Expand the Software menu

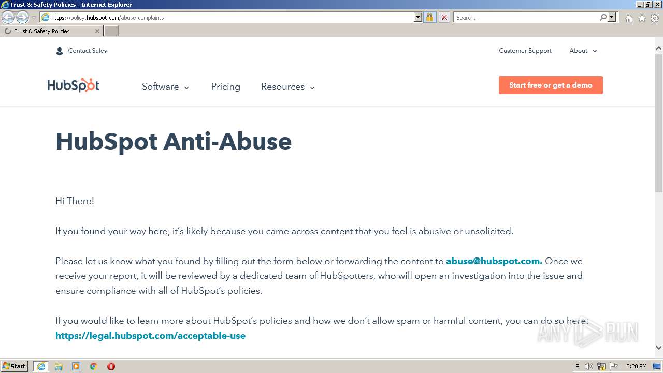coord(166,87)
